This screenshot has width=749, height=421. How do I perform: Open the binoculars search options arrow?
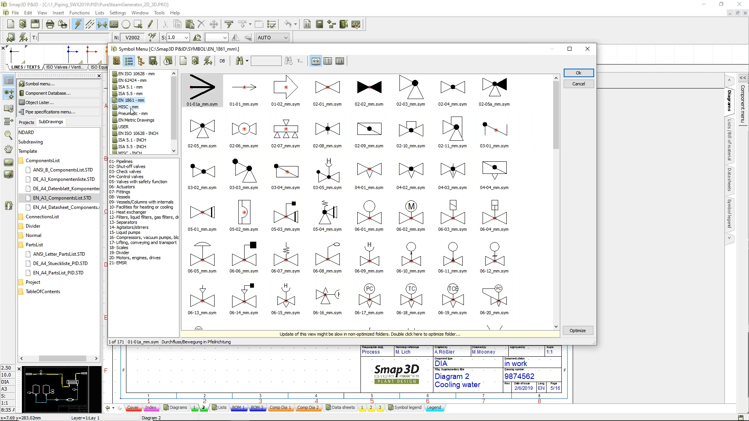click(247, 61)
